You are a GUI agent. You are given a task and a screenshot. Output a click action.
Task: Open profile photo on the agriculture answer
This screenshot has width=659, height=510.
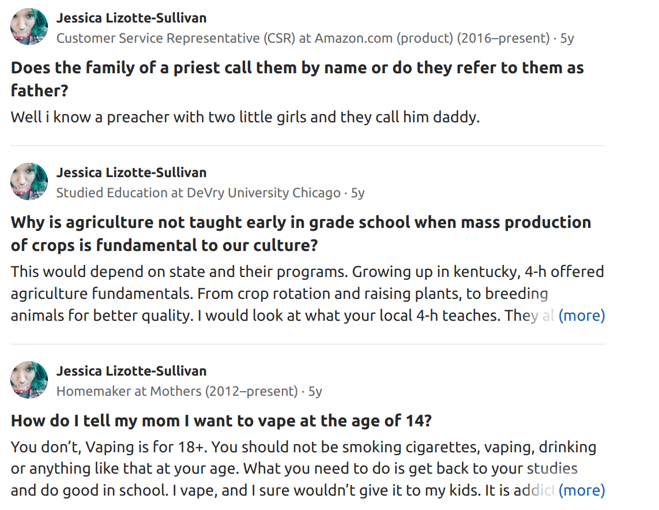[x=29, y=181]
